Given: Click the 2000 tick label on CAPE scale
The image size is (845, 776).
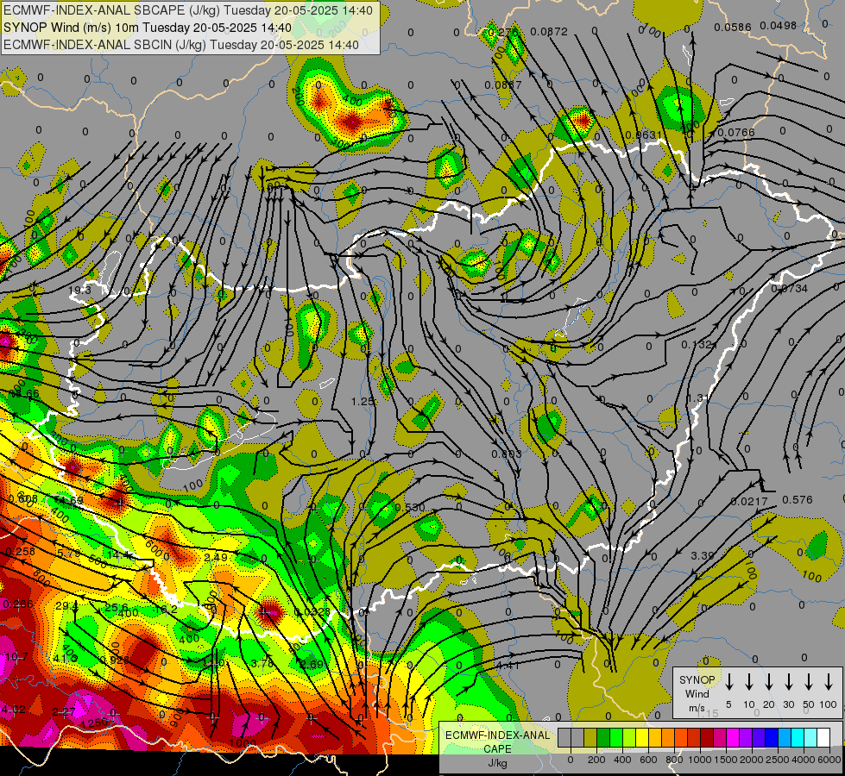Looking at the screenshot, I should click(752, 760).
